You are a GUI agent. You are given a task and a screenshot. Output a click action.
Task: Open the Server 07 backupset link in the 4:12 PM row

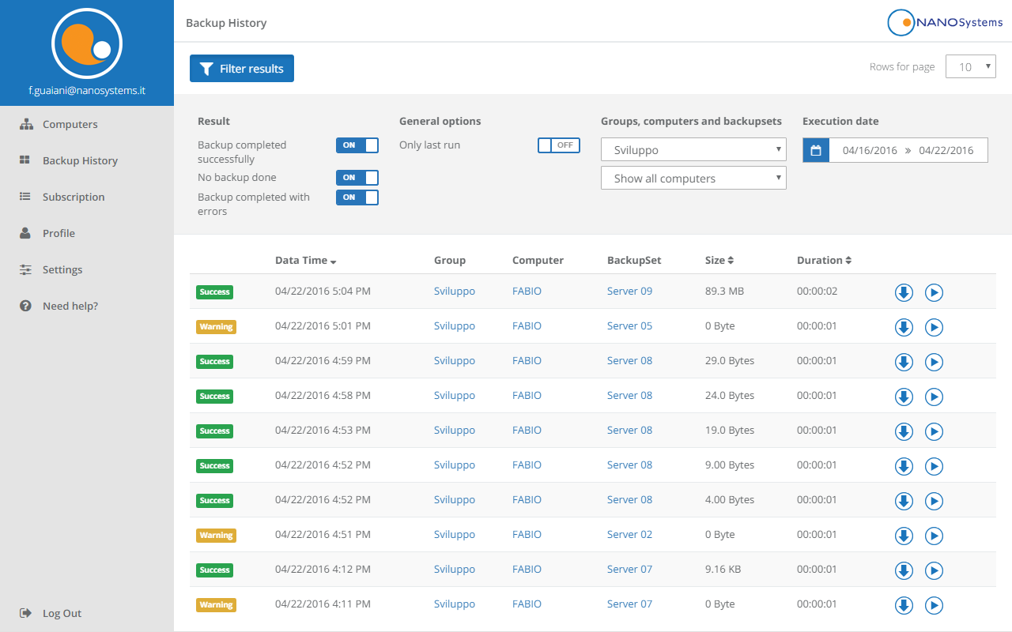629,569
